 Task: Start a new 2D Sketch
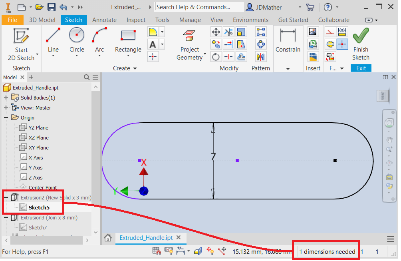tap(21, 44)
